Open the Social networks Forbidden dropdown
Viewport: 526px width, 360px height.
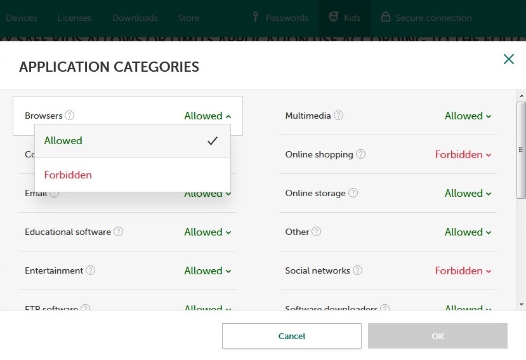[463, 270]
